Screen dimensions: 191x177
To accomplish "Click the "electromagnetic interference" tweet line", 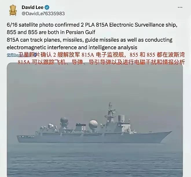I will point(72,48).
